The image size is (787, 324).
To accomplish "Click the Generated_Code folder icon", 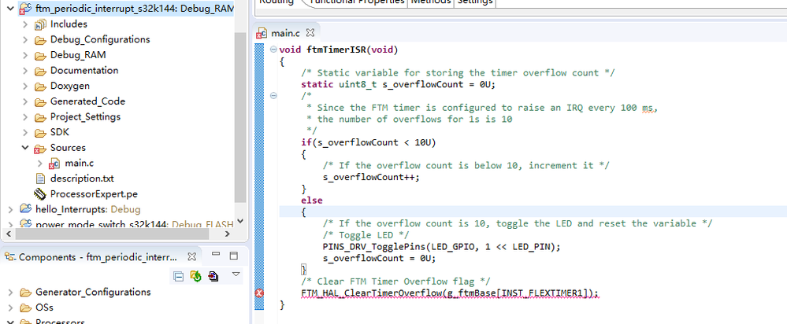I will point(39,102).
